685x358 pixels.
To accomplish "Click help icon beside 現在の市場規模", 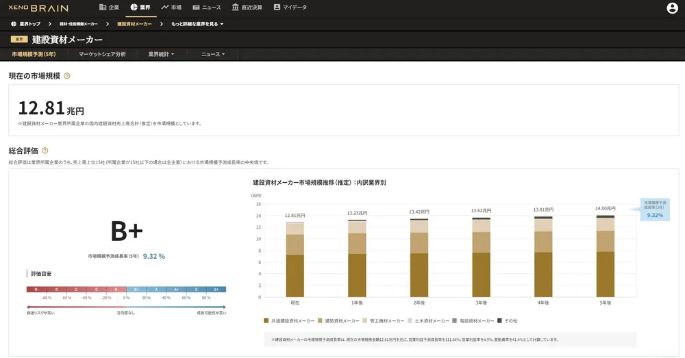I will 67,76.
